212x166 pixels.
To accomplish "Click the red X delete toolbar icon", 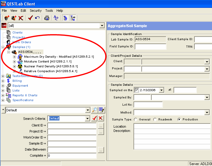I will 21,18.
